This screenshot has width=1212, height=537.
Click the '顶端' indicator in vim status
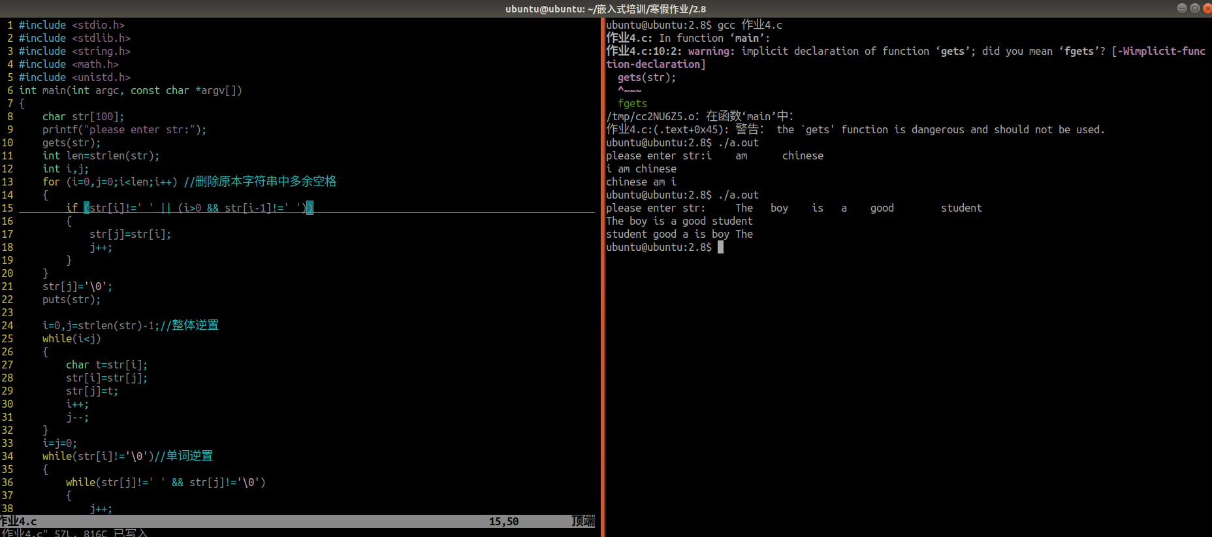click(x=583, y=521)
